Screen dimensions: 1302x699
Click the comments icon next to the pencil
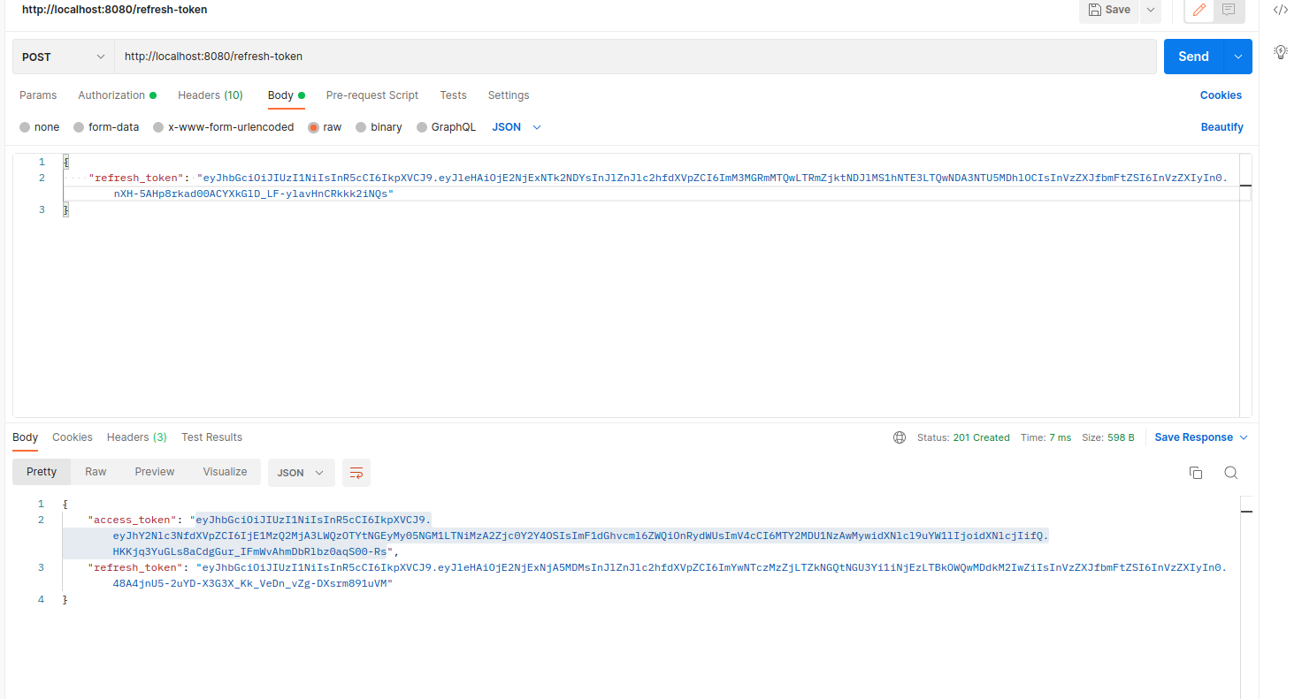(1228, 10)
